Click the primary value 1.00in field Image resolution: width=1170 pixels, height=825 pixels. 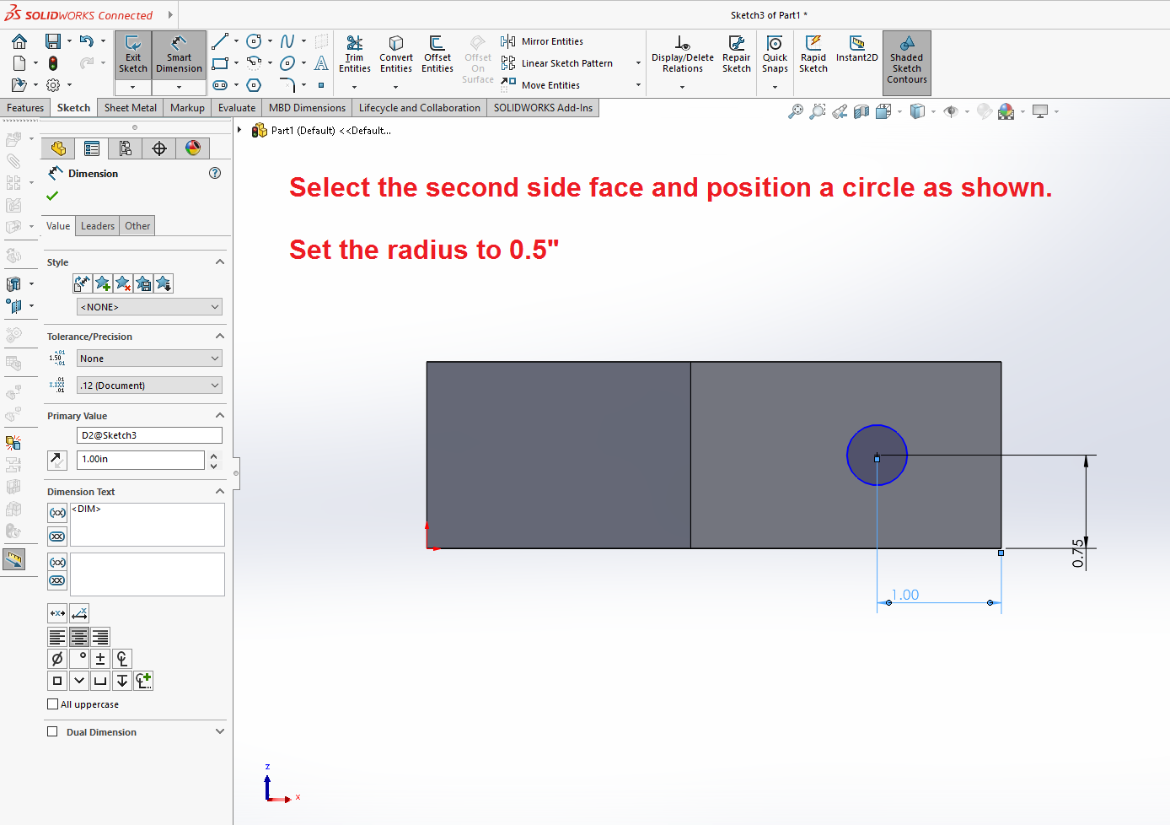click(141, 460)
